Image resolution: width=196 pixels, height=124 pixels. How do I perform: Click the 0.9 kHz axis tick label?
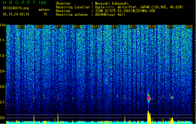(x=2, y=71)
